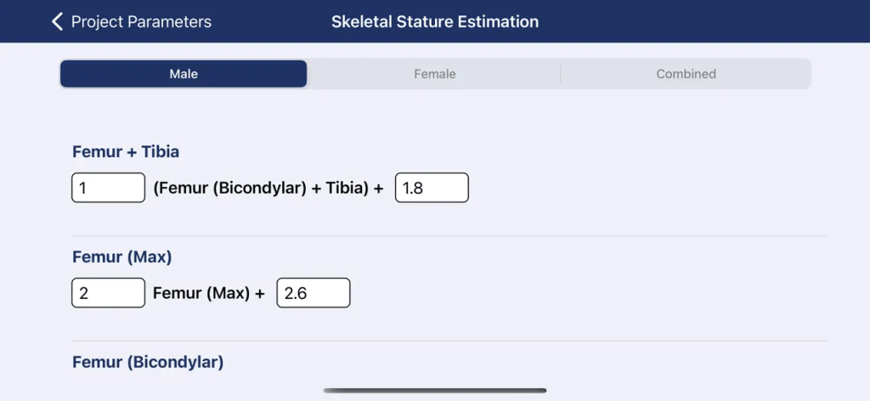Tap the home indicator bar

pyautogui.click(x=434, y=391)
